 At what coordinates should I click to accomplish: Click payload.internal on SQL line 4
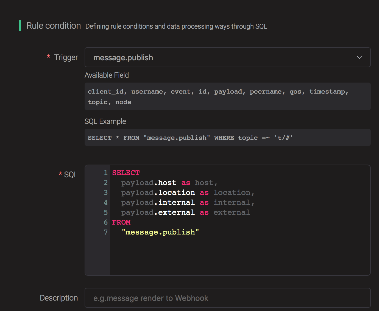(x=158, y=203)
